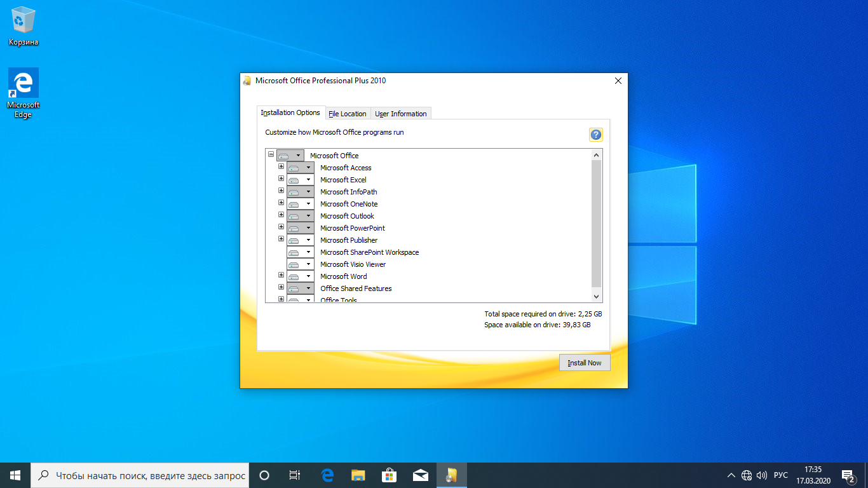Expand the Microsoft InfoPath node
The height and width of the screenshot is (488, 868).
281,191
